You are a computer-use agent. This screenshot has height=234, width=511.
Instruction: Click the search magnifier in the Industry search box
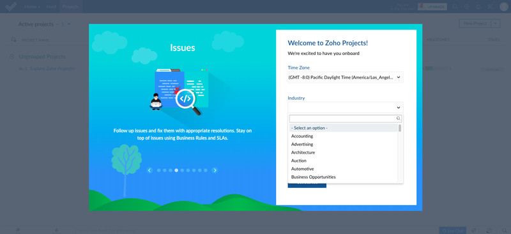tap(398, 118)
